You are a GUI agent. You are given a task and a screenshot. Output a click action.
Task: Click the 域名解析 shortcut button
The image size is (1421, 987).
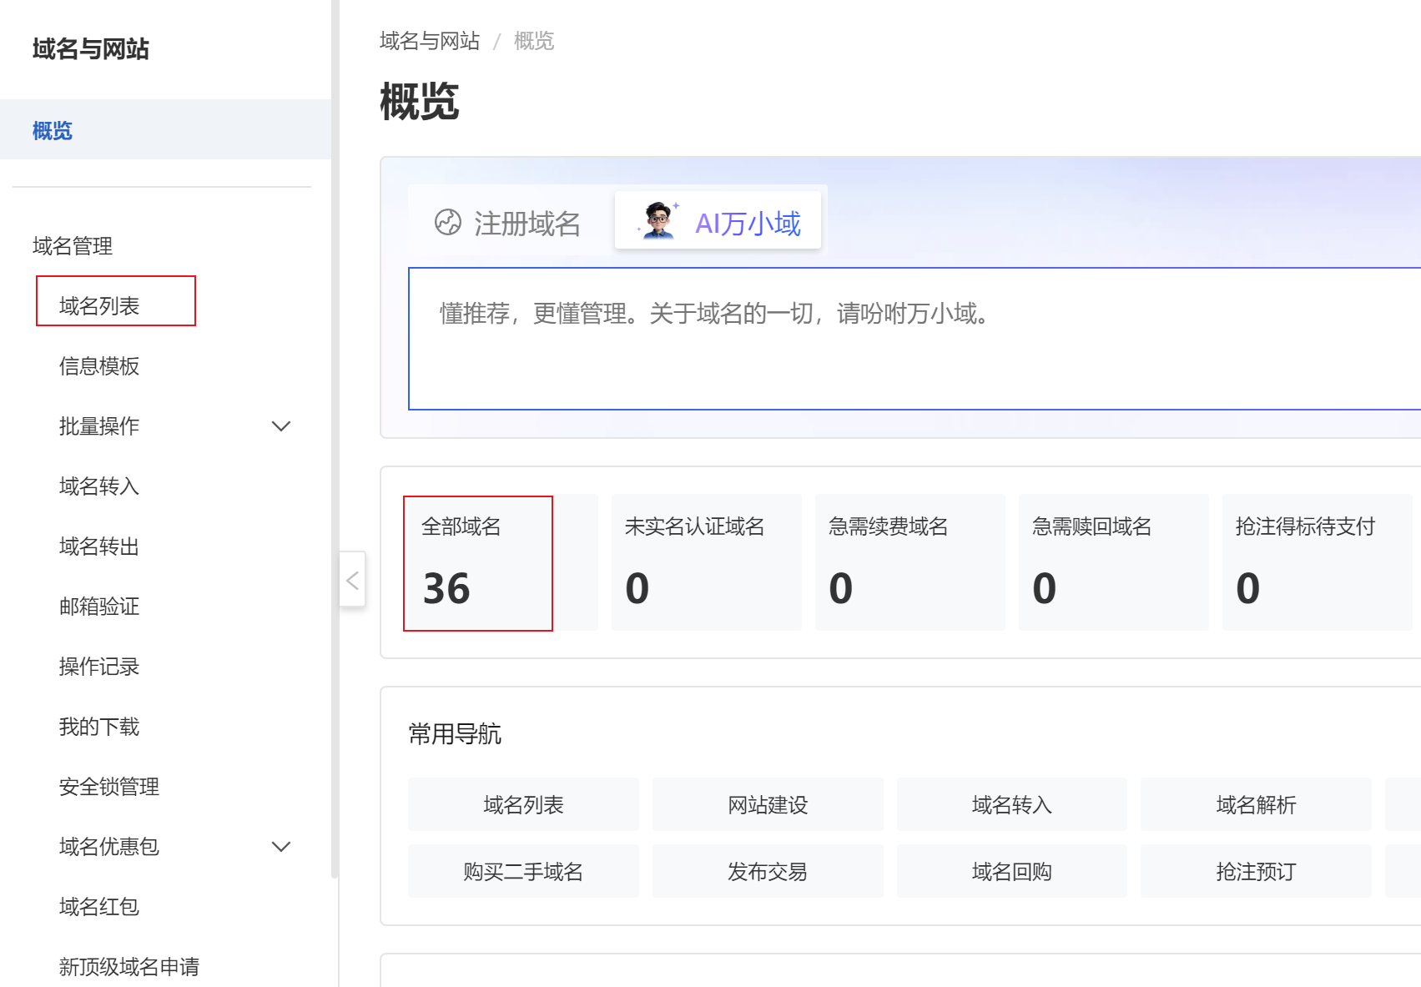coord(1256,805)
